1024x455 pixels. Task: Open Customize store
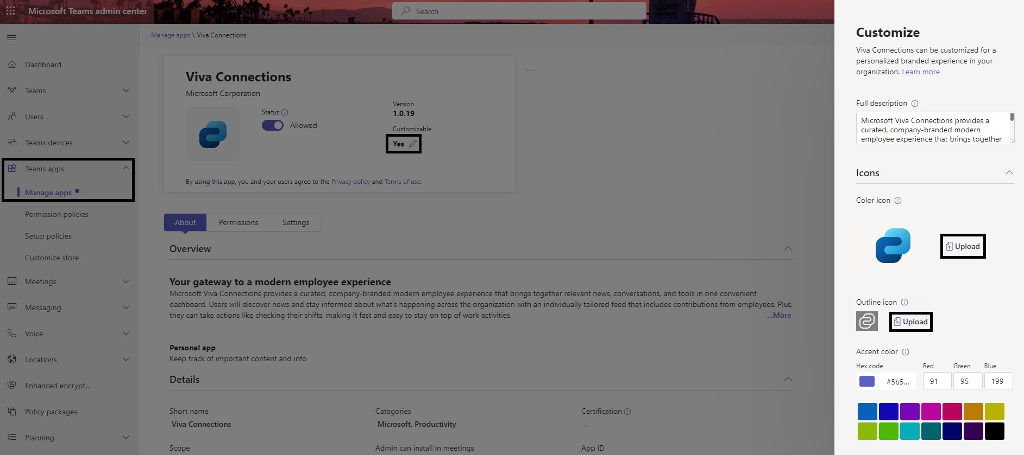(52, 258)
